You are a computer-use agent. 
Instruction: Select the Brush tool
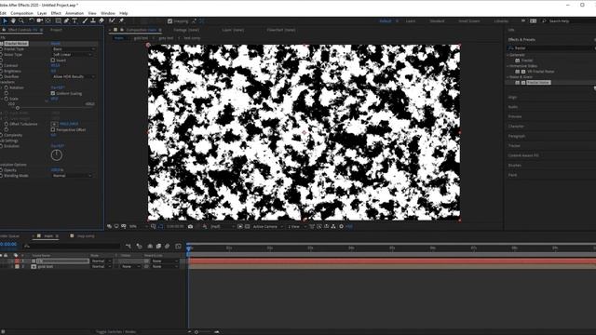[85, 20]
